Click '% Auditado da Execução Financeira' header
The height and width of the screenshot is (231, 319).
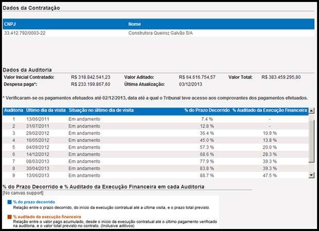270,110
